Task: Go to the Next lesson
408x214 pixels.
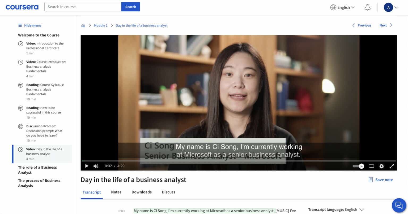Action: point(386,25)
